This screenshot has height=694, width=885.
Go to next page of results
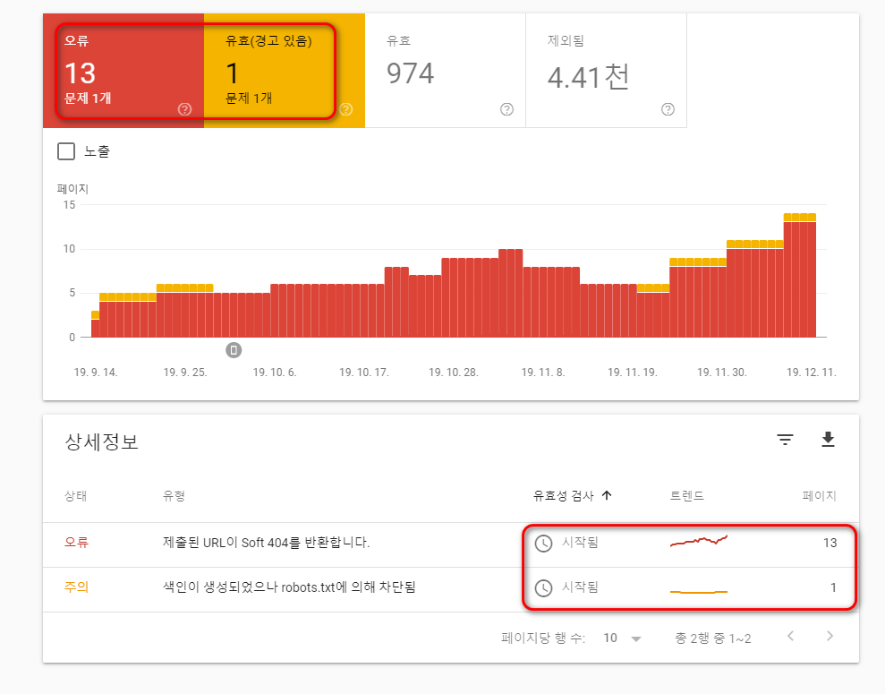pyautogui.click(x=830, y=637)
